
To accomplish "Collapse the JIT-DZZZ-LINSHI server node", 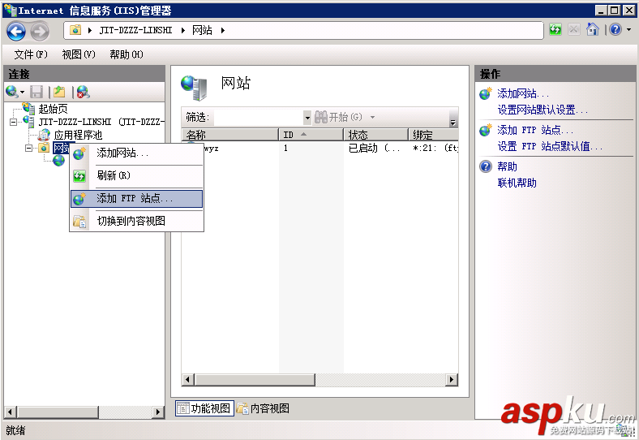I will [14, 122].
